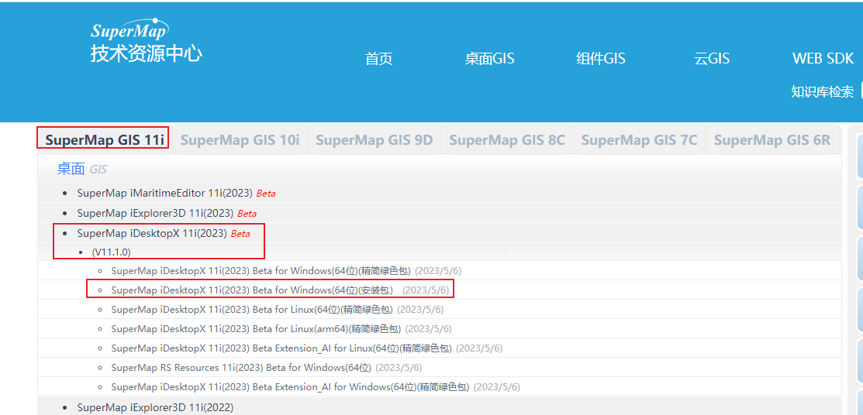Click the SuperMap 技术资源中心 logo
This screenshot has height=415, width=863.
click(x=147, y=41)
